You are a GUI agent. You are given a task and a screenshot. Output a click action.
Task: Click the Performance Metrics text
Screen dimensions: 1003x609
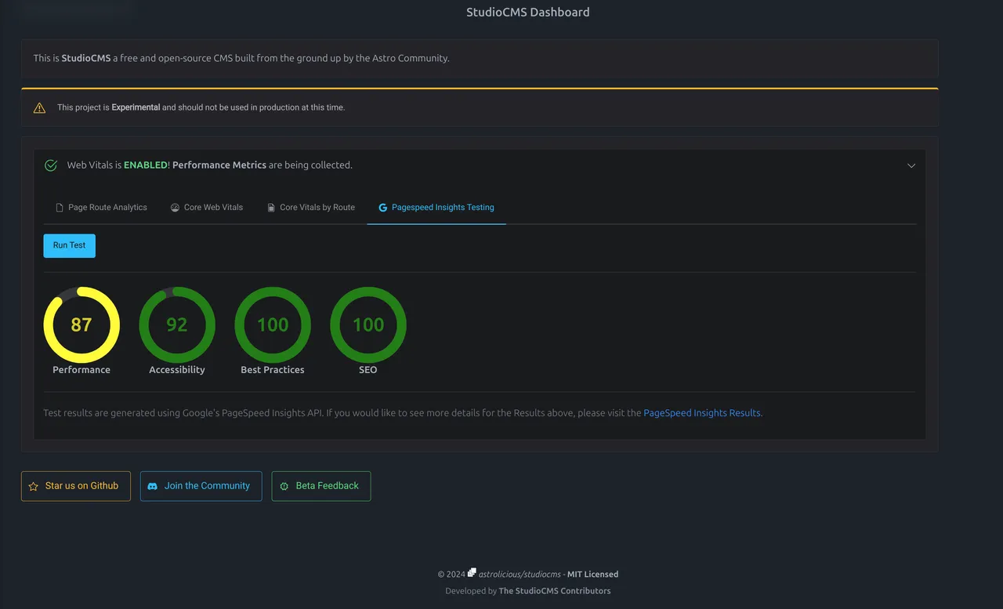pyautogui.click(x=219, y=165)
